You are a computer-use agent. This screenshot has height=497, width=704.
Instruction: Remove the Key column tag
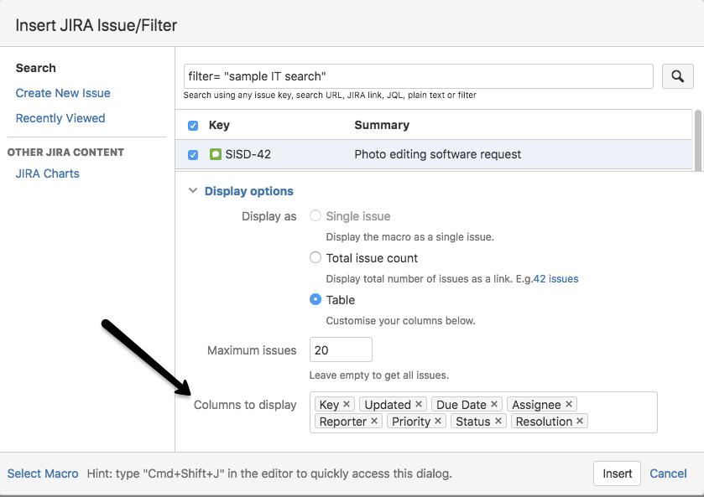coord(347,404)
